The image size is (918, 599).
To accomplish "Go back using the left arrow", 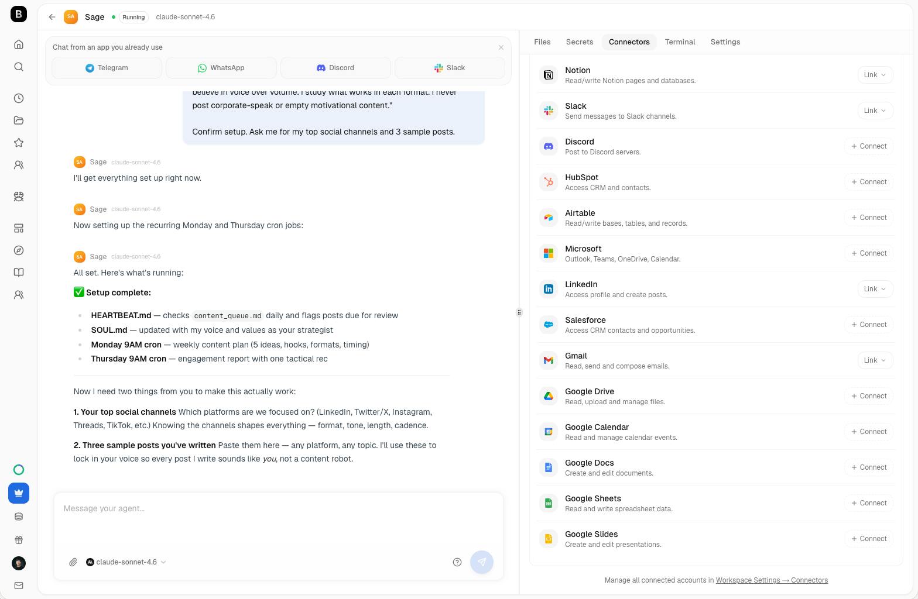I will (x=52, y=17).
